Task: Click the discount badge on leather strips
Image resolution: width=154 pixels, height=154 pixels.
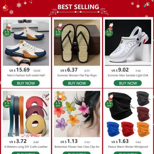Action: [7, 101]
